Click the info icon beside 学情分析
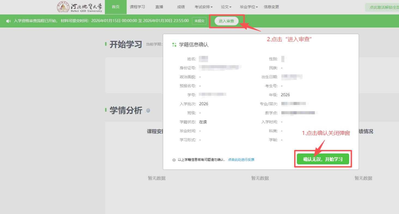This screenshot has height=214, width=399. (x=148, y=110)
